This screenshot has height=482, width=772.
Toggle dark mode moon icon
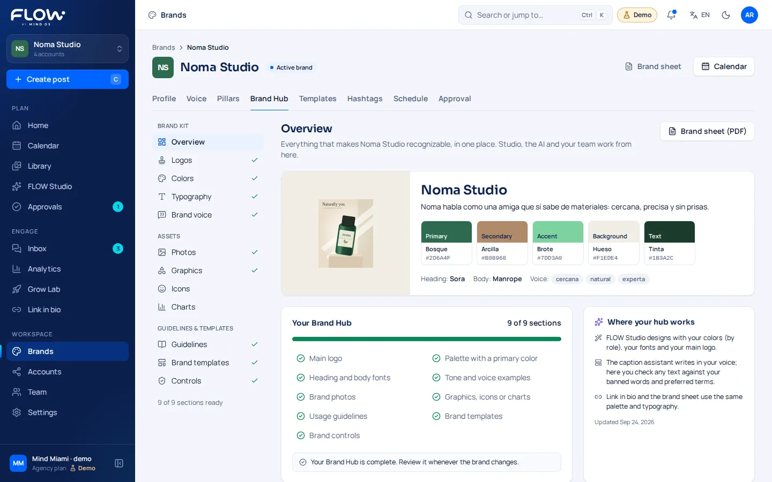pos(726,15)
